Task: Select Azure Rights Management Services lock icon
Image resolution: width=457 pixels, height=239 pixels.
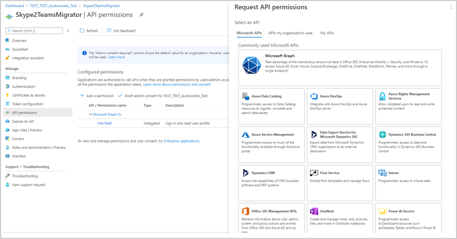Action: [x=383, y=96]
